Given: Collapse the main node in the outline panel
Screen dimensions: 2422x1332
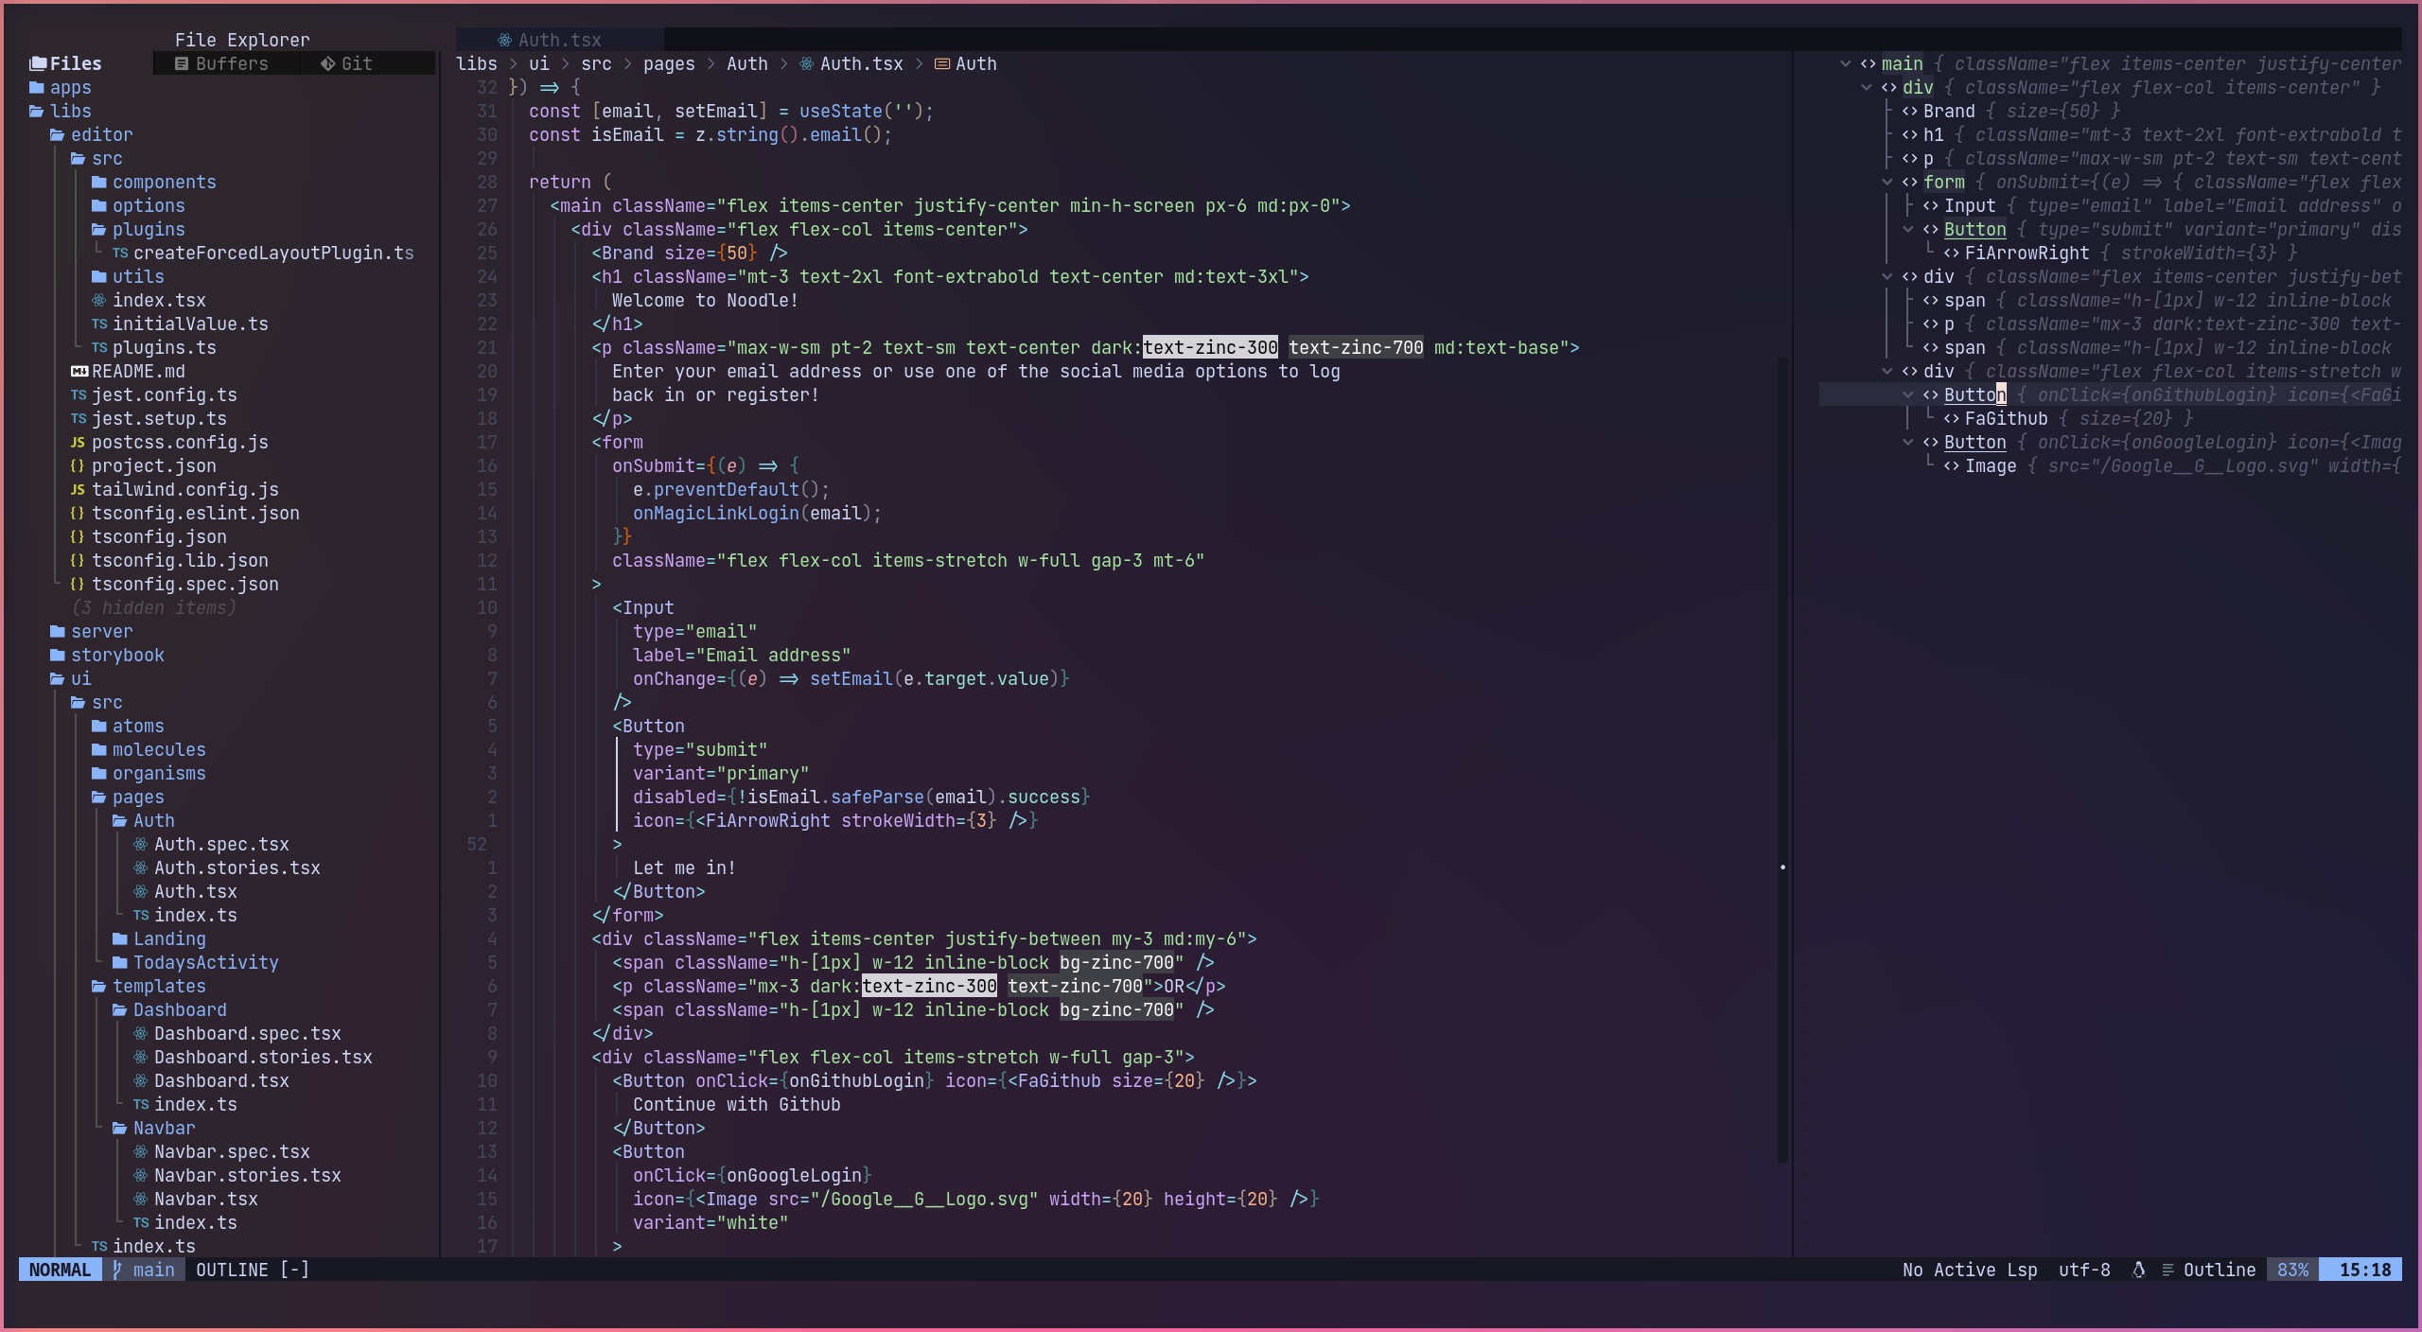Looking at the screenshot, I should (1845, 63).
